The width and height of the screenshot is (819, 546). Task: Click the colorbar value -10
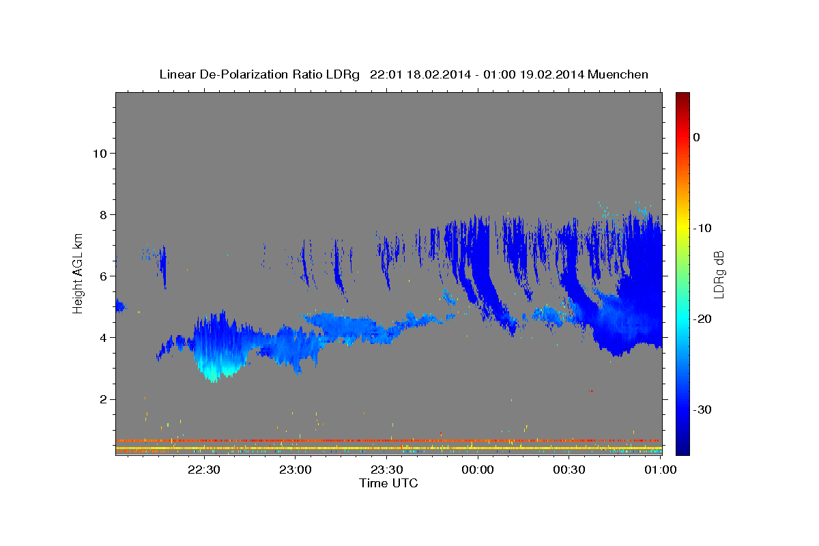(x=702, y=228)
